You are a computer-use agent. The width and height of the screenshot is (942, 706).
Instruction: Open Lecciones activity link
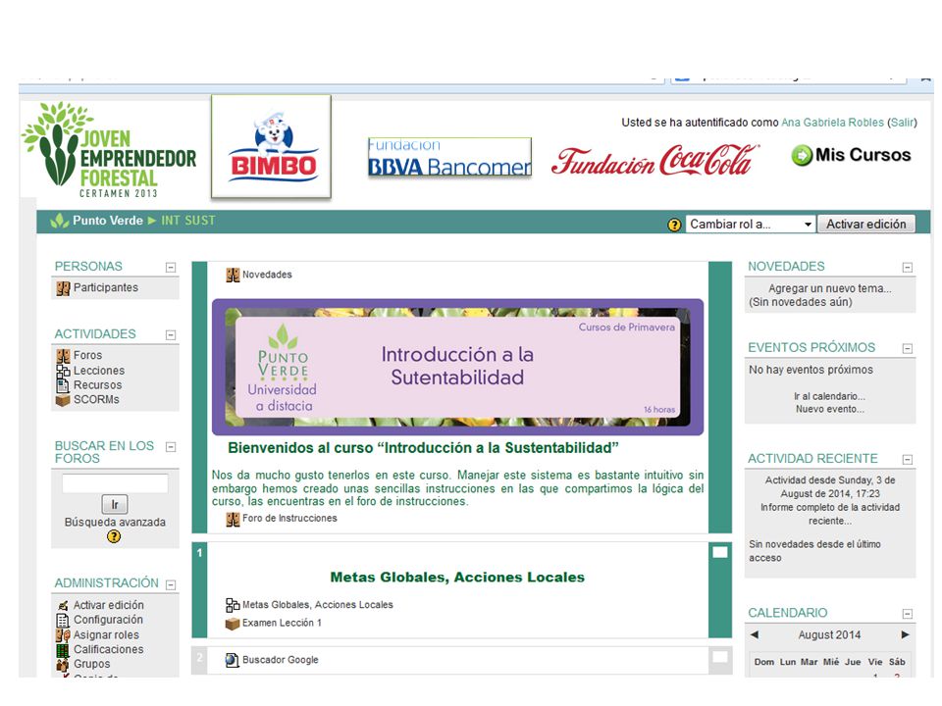point(99,371)
